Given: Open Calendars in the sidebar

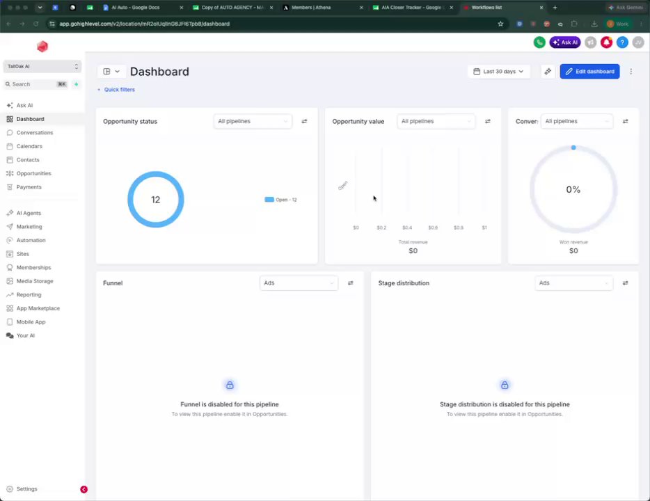Looking at the screenshot, I should [x=42, y=146].
